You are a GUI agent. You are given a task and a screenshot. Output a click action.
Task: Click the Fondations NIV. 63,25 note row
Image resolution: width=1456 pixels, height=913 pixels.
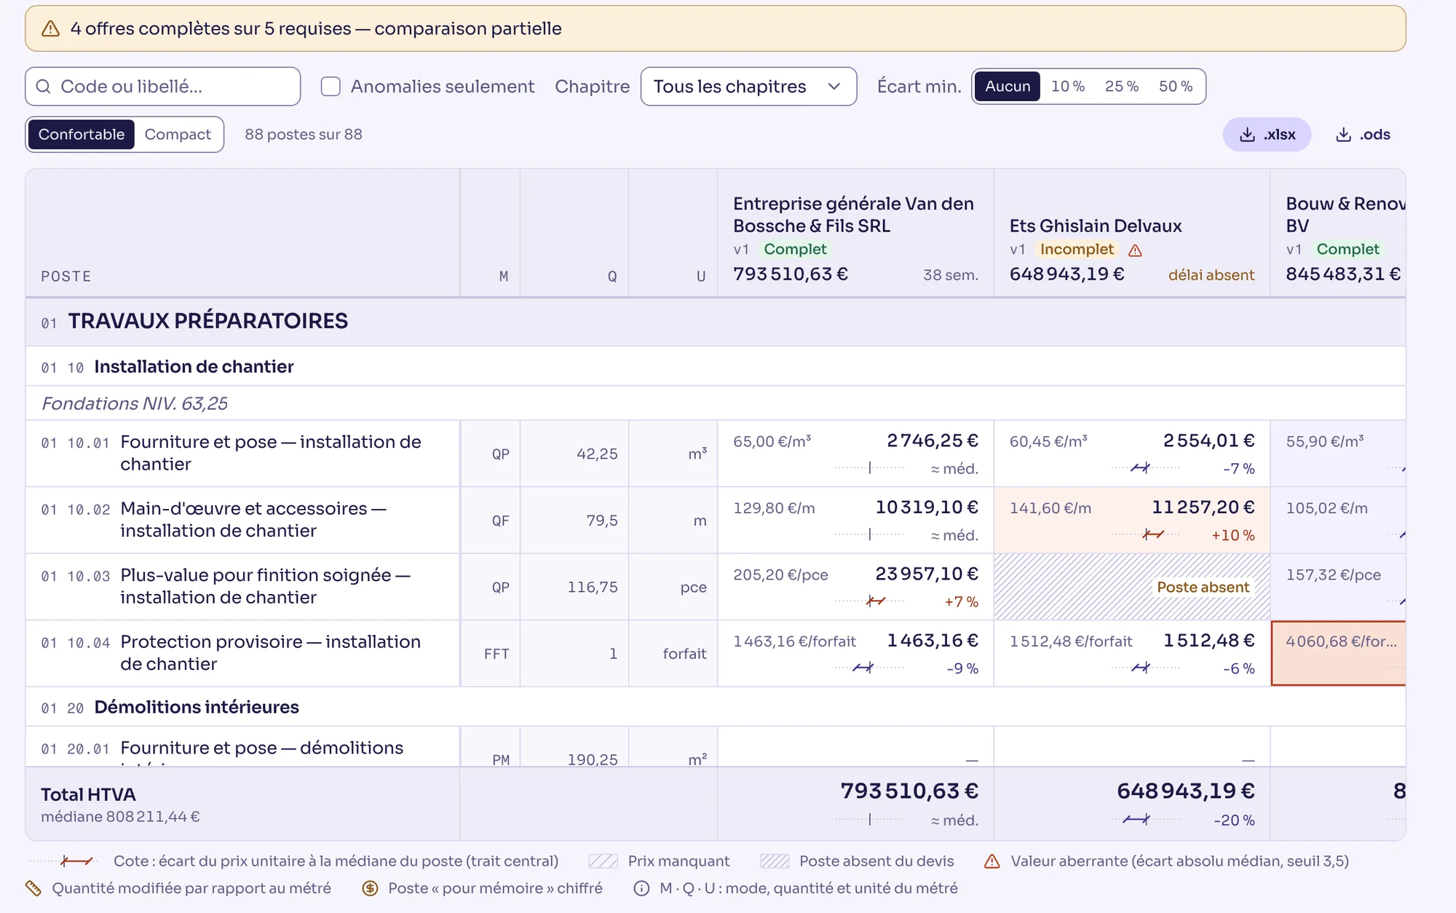pos(715,403)
